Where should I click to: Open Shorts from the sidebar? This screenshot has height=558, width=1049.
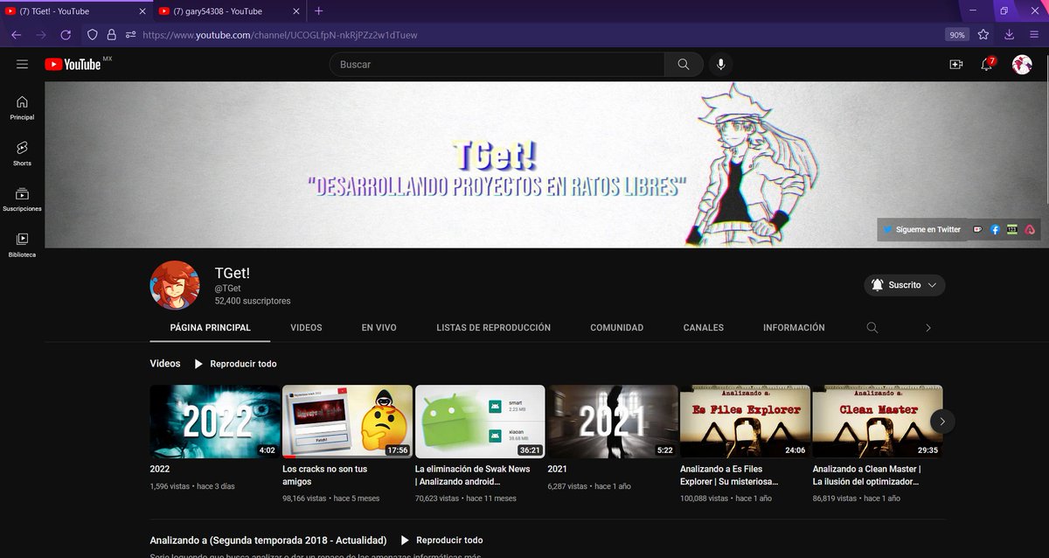pyautogui.click(x=22, y=154)
